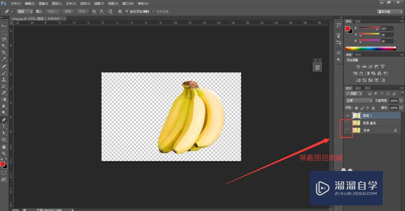Screen dimensions: 405x211
Task: Select the History Brush tool
Action: [4, 86]
